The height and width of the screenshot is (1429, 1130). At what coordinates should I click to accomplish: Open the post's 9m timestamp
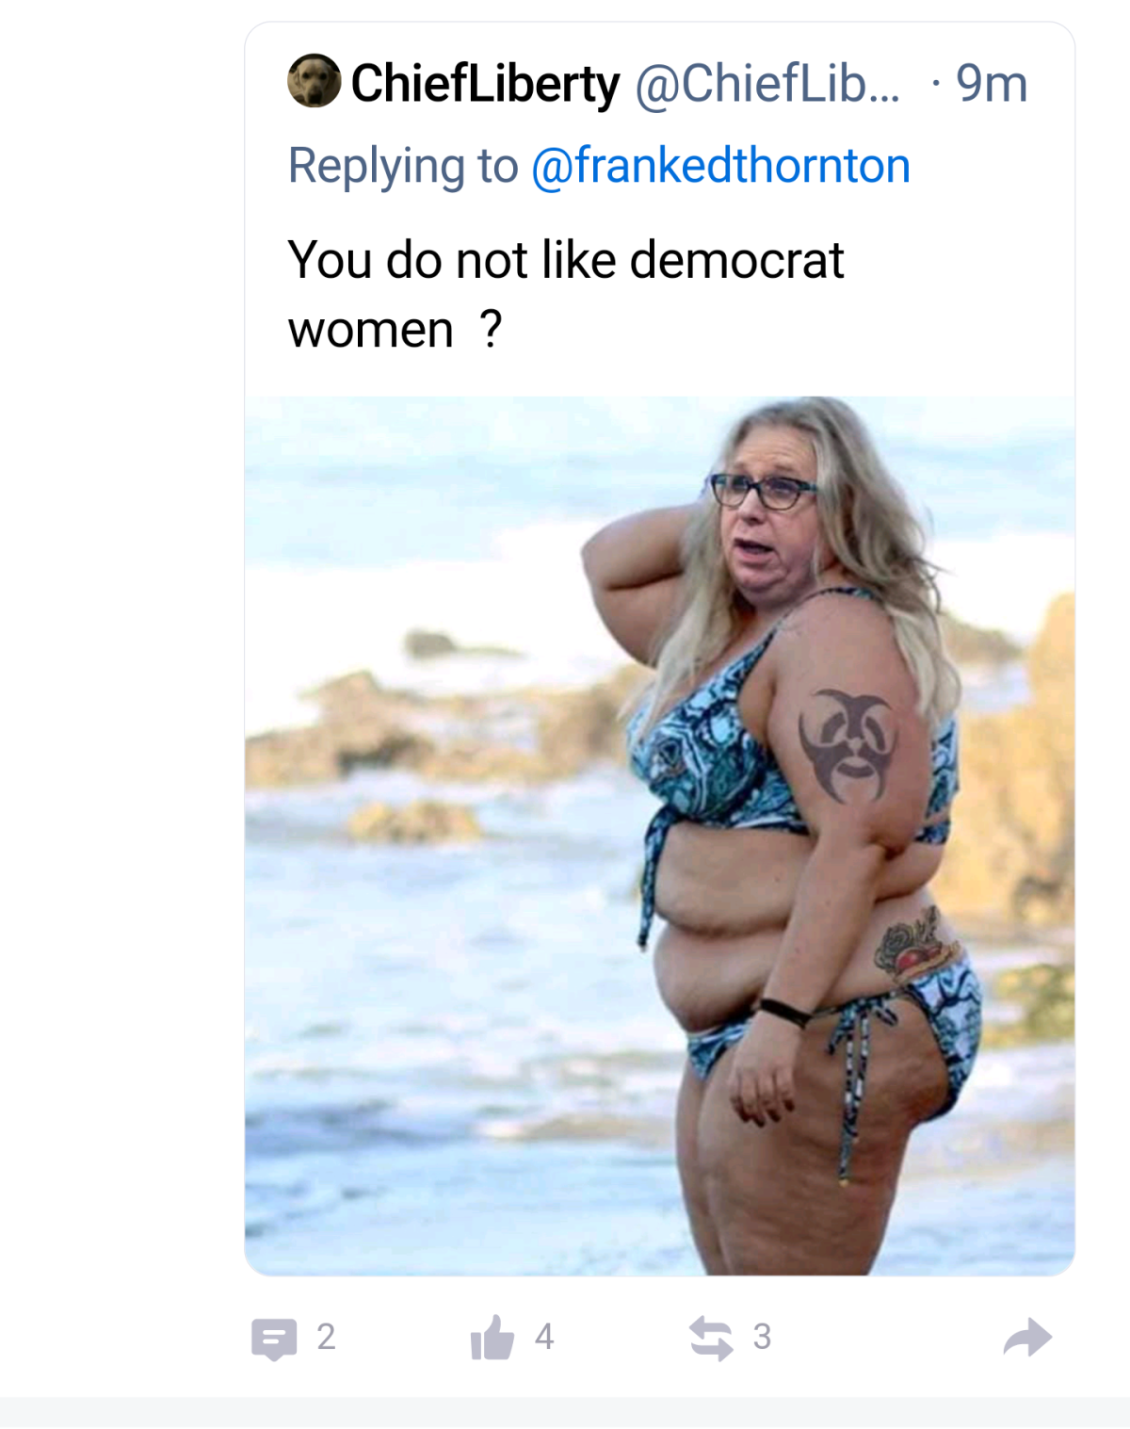click(991, 84)
